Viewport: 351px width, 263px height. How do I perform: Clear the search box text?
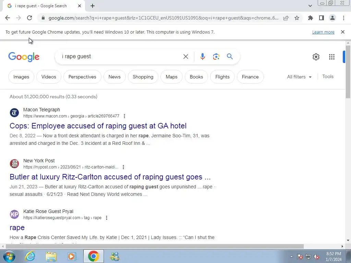pos(185,57)
